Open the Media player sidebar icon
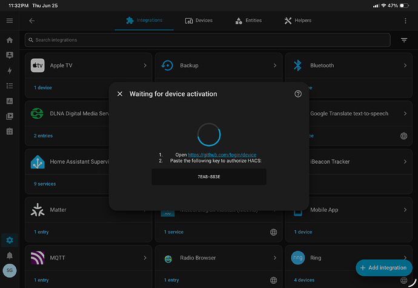 tap(10, 116)
